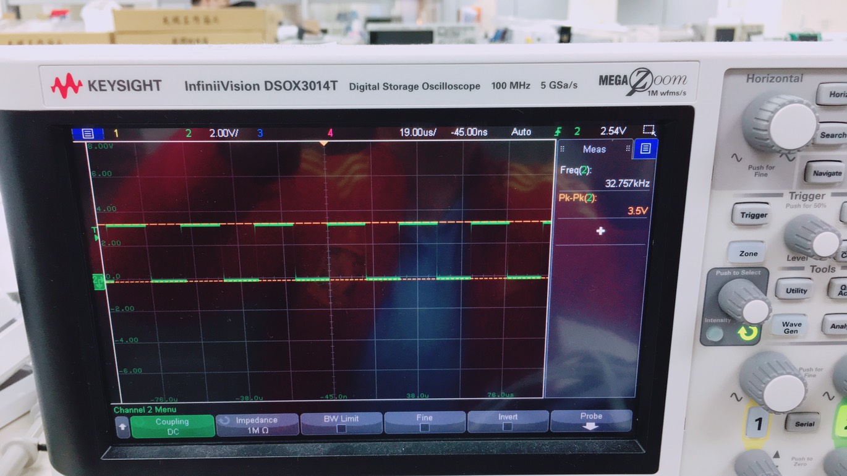Open the Meas panel menu icon
847x476 pixels.
[x=645, y=149]
